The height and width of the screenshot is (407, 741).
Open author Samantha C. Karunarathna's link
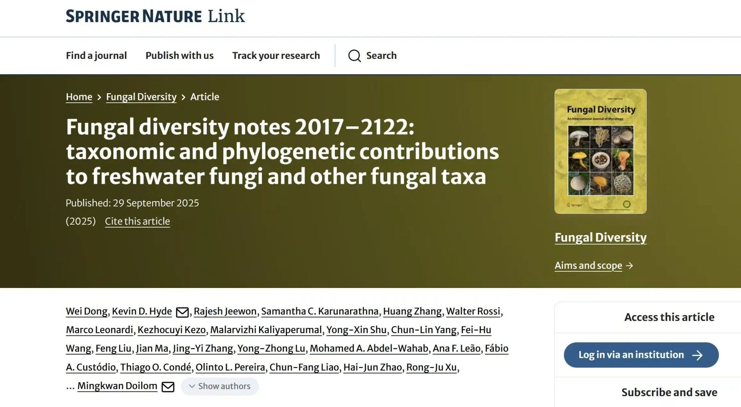point(319,311)
